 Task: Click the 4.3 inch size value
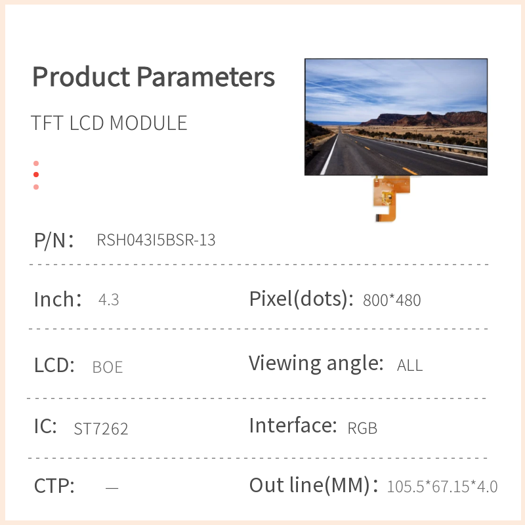(108, 300)
